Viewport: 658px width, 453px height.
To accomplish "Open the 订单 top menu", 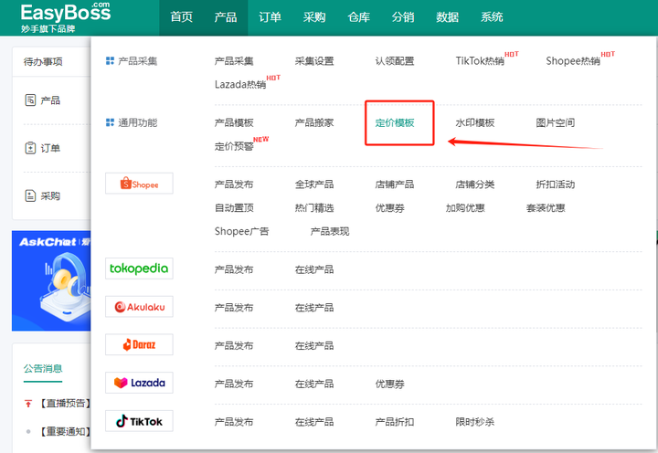I will [270, 17].
